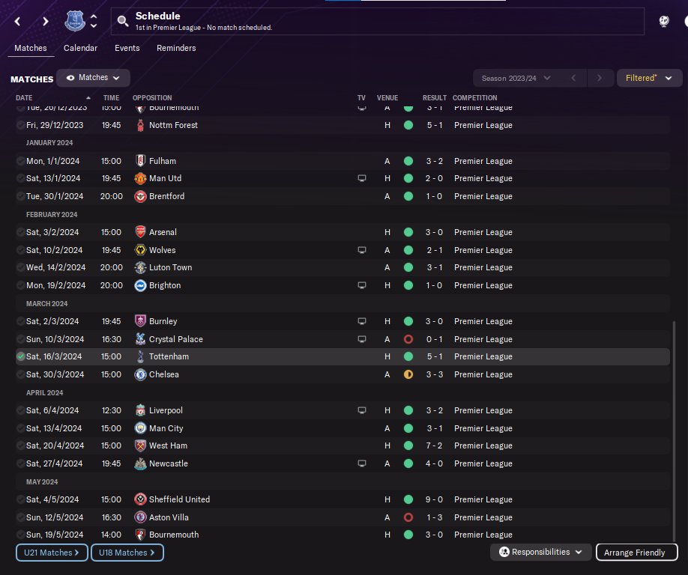Switch to the Events tab
The height and width of the screenshot is (575, 688).
pos(127,48)
